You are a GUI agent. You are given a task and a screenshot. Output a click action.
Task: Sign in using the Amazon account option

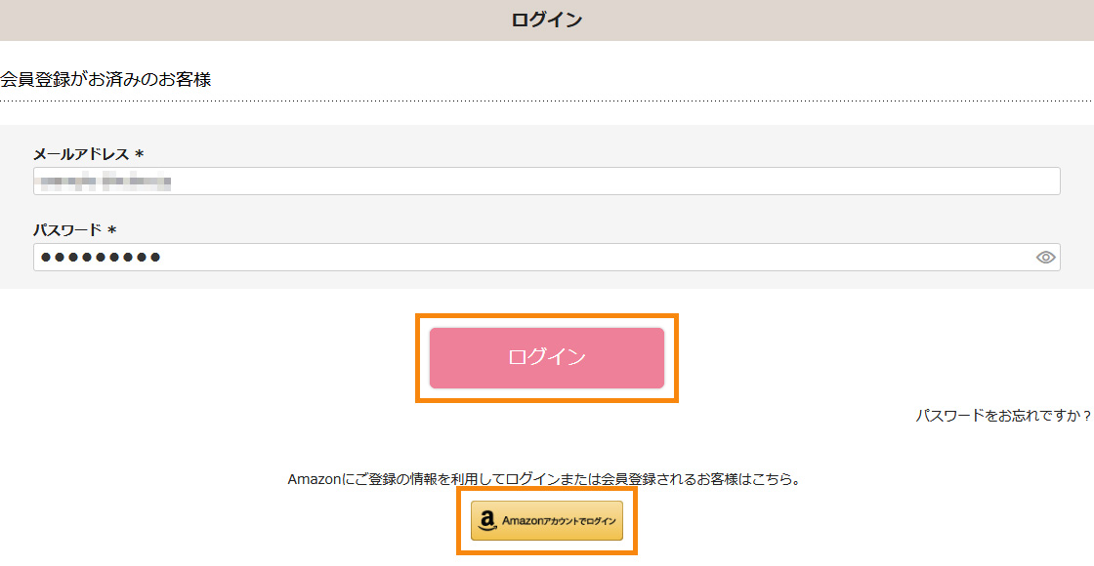[545, 520]
